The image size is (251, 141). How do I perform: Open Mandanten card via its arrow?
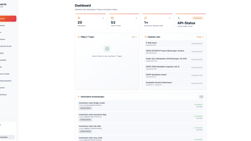point(103,18)
